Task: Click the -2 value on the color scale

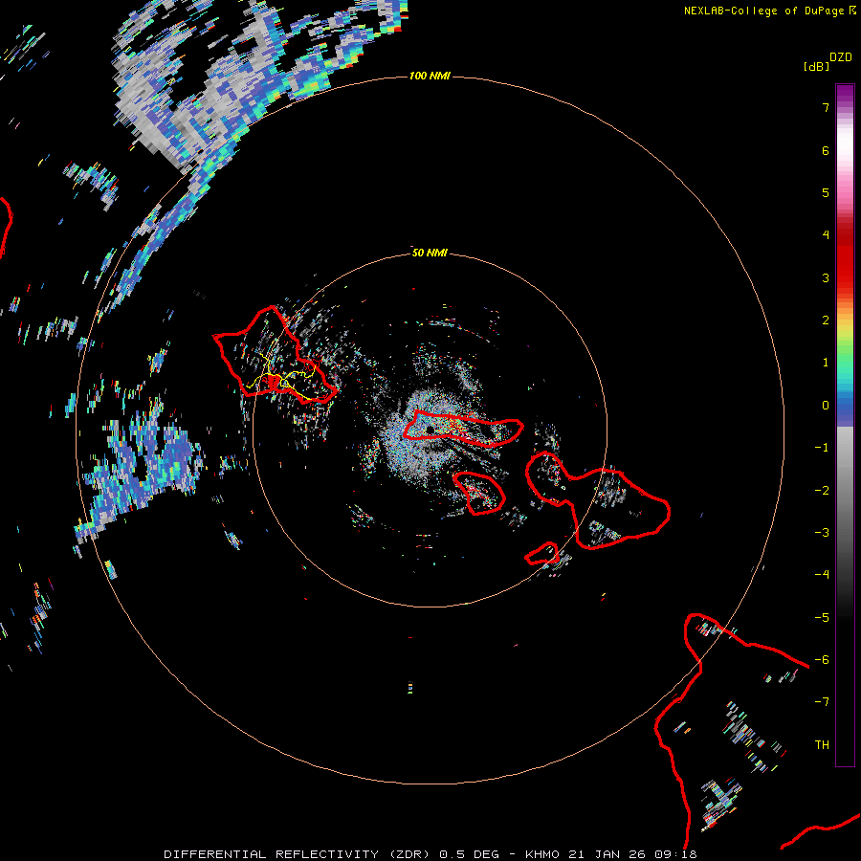Action: 822,491
